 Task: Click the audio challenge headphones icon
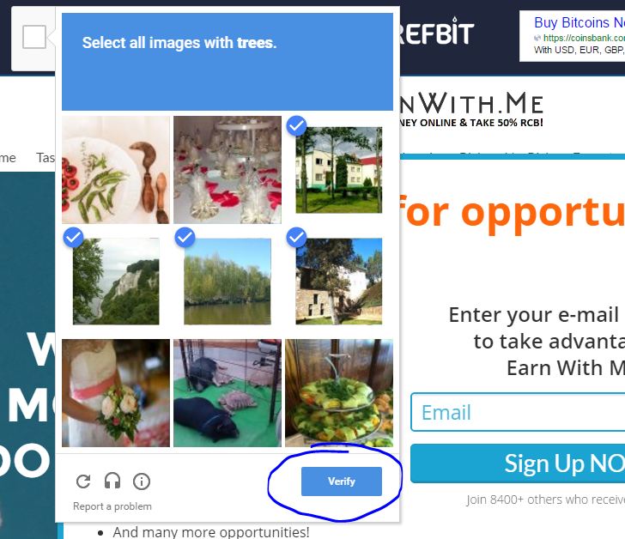tap(112, 481)
